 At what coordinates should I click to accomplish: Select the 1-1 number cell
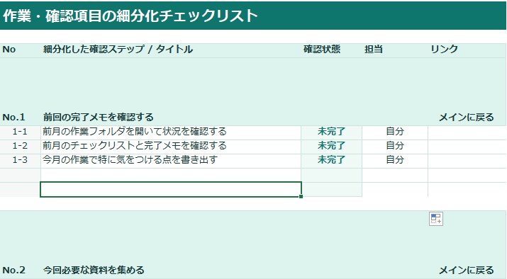(x=20, y=132)
